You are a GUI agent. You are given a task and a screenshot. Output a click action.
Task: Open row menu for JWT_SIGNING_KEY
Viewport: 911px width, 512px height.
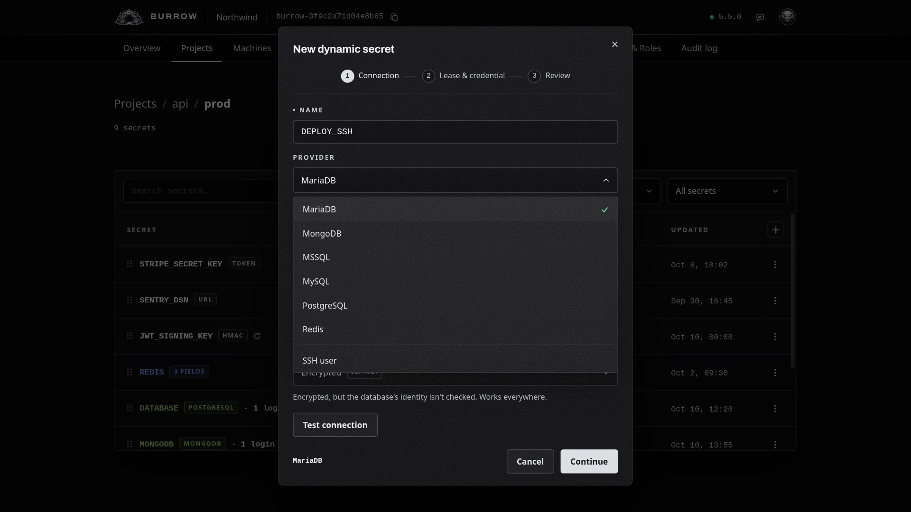[775, 337]
